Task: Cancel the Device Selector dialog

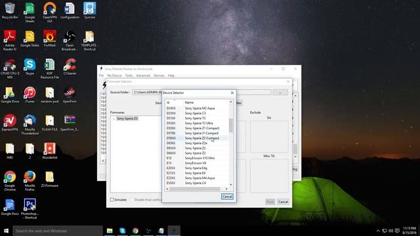Action: [227, 197]
